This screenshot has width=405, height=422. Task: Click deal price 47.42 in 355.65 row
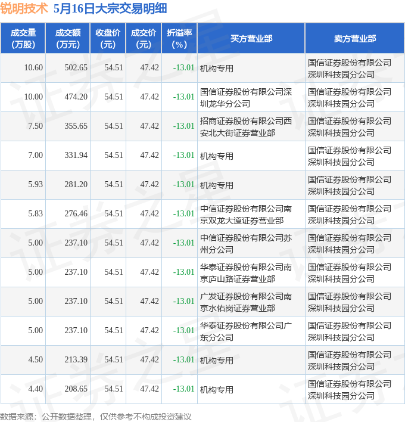coord(149,126)
